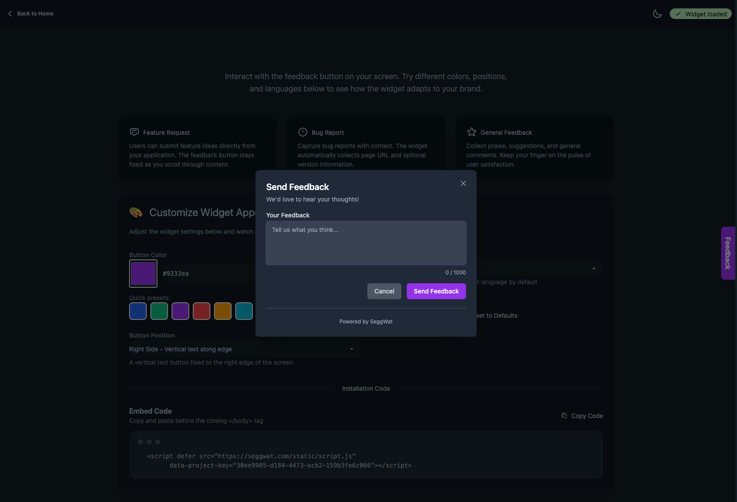737x502 pixels.
Task: Navigate using the Back to Home link
Action: point(35,13)
